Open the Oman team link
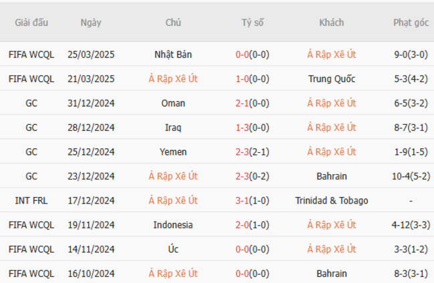The width and height of the screenshot is (434, 283). click(173, 103)
